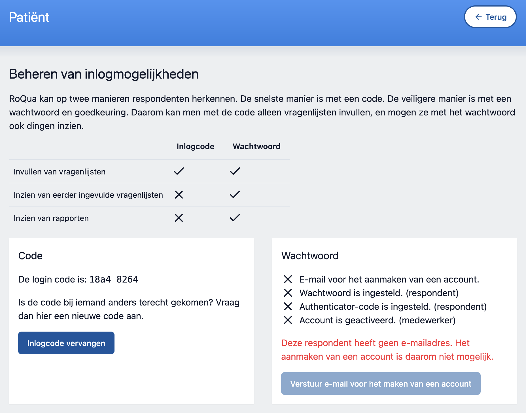Click the cross icon beside Wachtwoord is ingesteld

click(288, 293)
